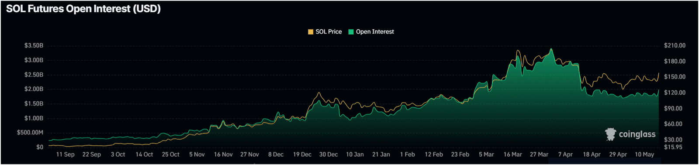Pick the 27 Nov date label

pyautogui.click(x=249, y=155)
